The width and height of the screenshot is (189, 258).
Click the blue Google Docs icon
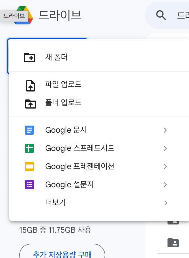(x=29, y=130)
